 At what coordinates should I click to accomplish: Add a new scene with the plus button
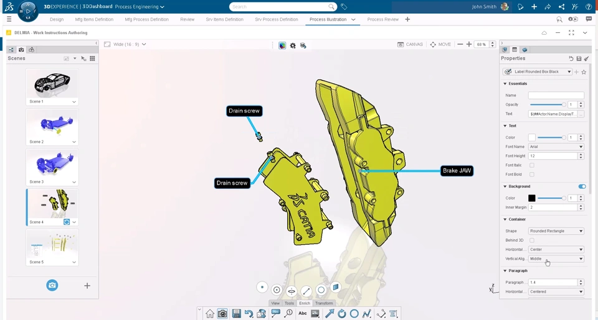[87, 286]
